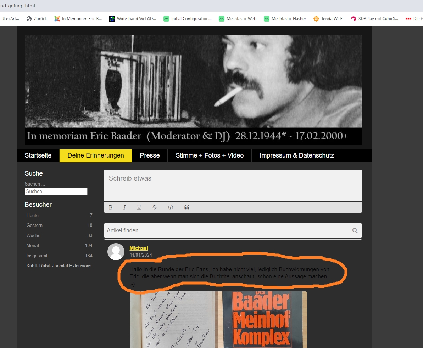Open the Meshtastic Web bookmark
The width and height of the screenshot is (423, 348).
[241, 19]
